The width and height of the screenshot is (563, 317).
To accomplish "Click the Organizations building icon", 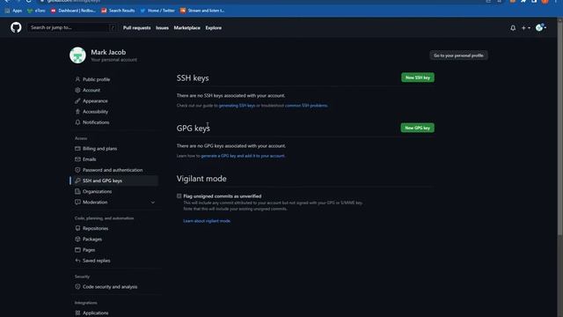I will pos(77,191).
